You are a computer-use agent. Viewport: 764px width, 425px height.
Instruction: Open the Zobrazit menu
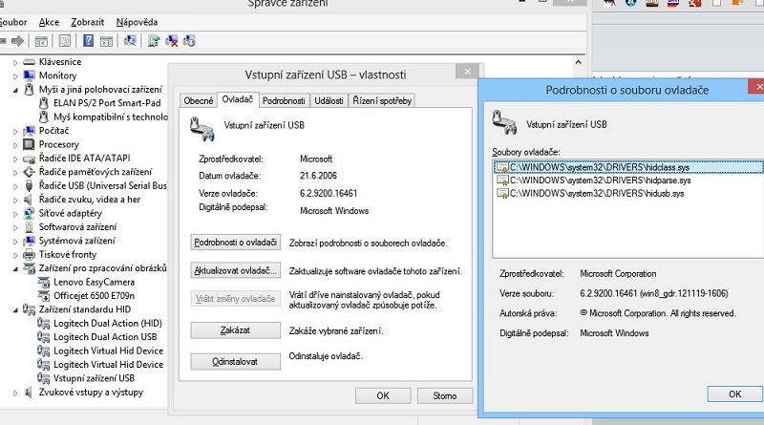click(x=87, y=22)
